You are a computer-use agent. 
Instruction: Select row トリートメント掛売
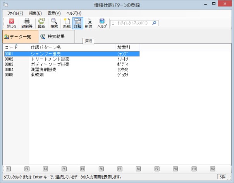click(x=72, y=59)
